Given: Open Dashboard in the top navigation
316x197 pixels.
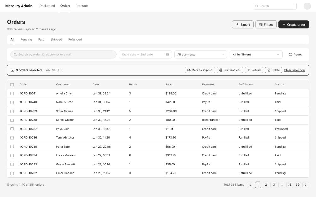Looking at the screenshot, I should [47, 6].
